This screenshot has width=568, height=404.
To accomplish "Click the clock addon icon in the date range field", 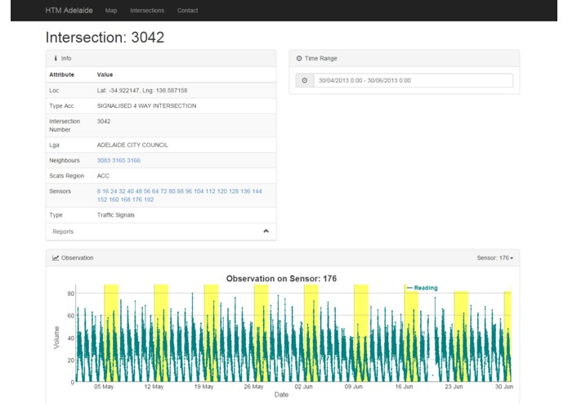I will 305,80.
